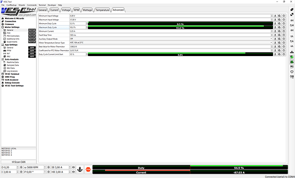Click read-default icon for Fault Stop Time
The image size is (295, 178).
tap(279, 35)
